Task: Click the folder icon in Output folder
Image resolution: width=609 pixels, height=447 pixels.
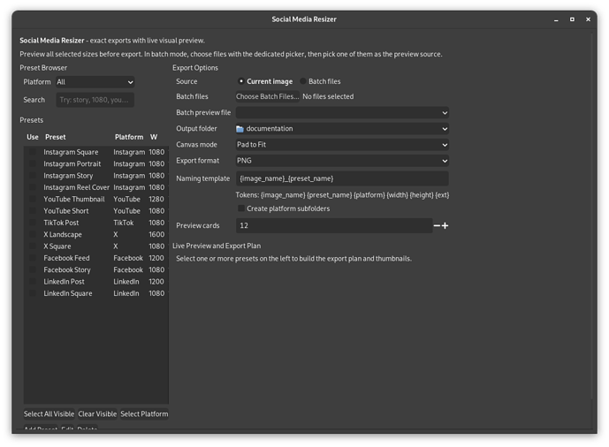Action: coord(240,129)
